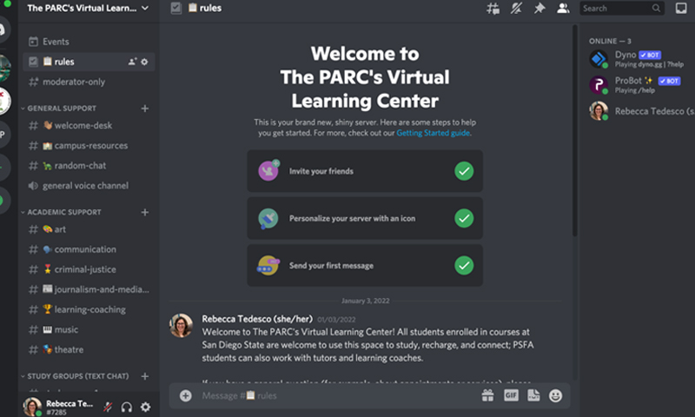
Task: Click the speaker icon beside general voice channel
Action: 33,186
